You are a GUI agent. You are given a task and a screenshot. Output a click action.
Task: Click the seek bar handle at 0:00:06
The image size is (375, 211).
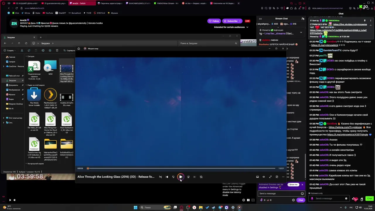click(x=88, y=168)
